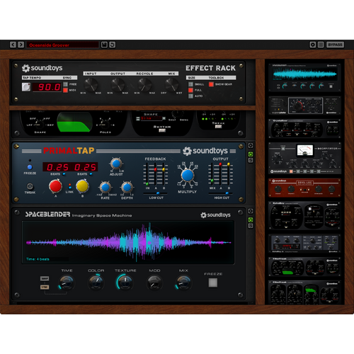The height and width of the screenshot is (354, 354).
Task: Click the PrimalTap Multiply knob
Action: click(x=188, y=176)
